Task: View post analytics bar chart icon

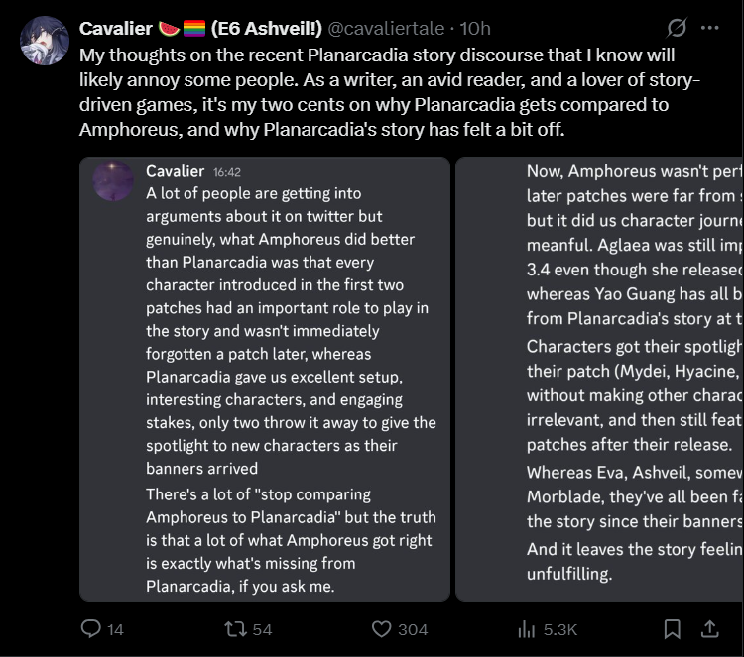Action: coord(526,629)
